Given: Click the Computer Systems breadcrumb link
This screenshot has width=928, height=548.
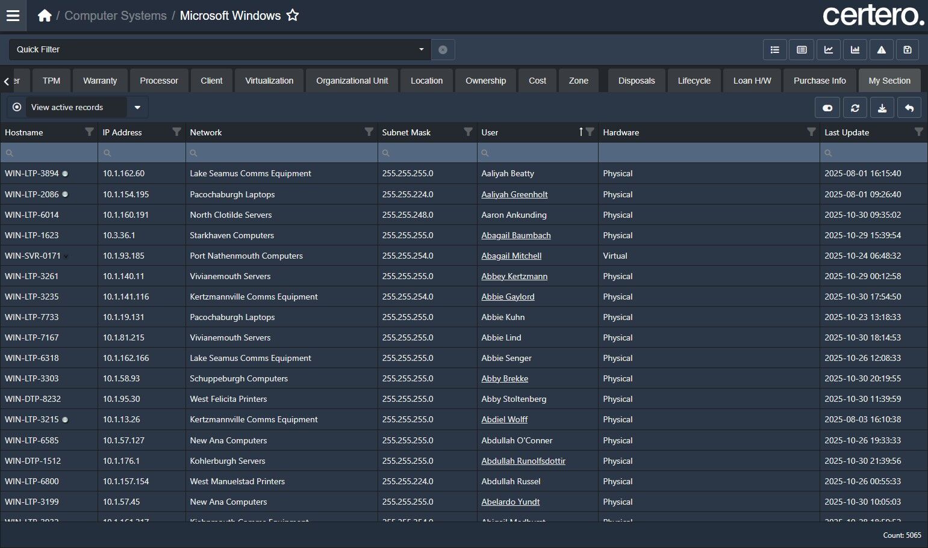Looking at the screenshot, I should coord(116,16).
